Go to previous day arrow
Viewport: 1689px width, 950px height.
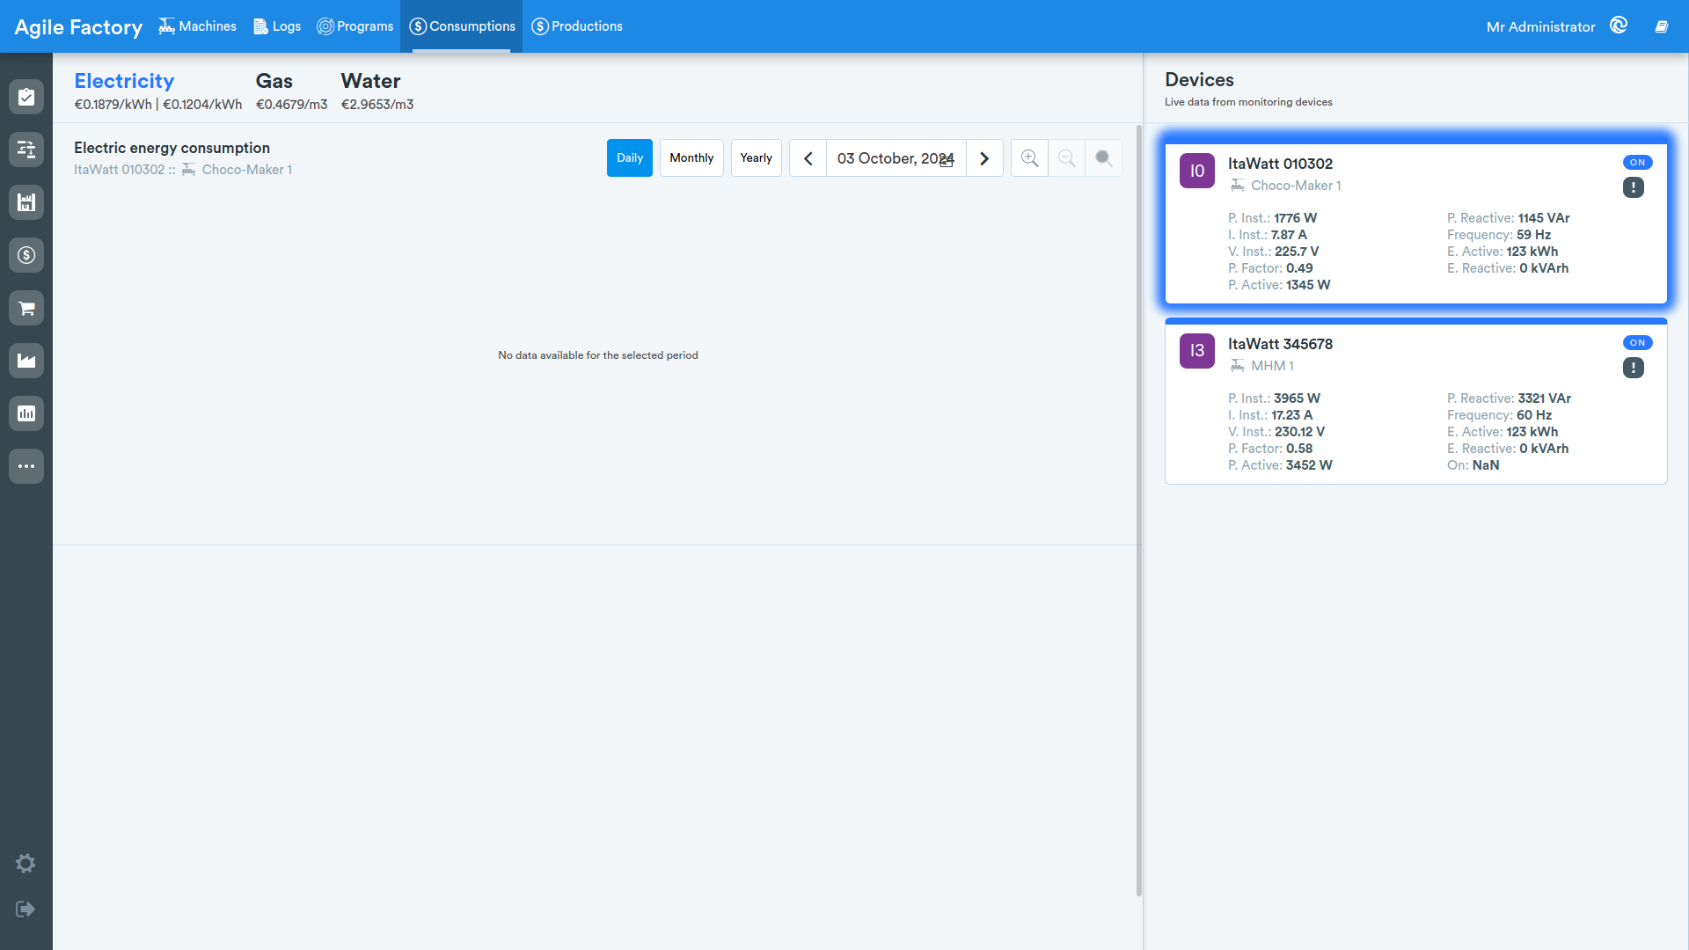click(x=808, y=158)
